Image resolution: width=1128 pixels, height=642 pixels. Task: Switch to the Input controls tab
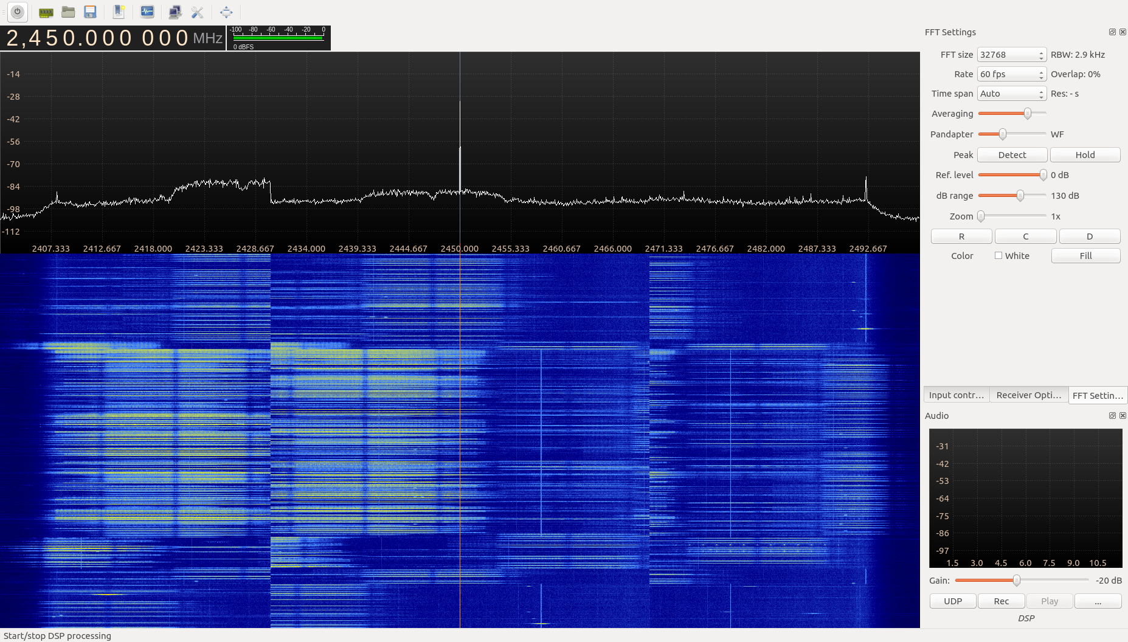click(956, 395)
